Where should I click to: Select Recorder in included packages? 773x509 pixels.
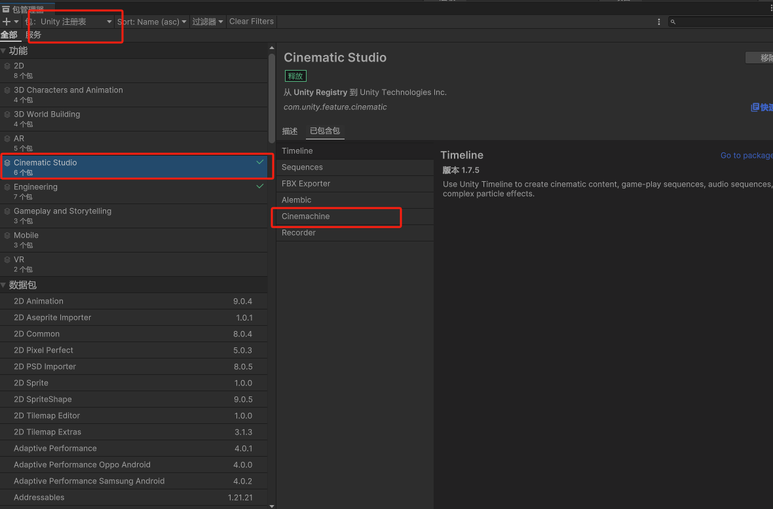coord(355,233)
